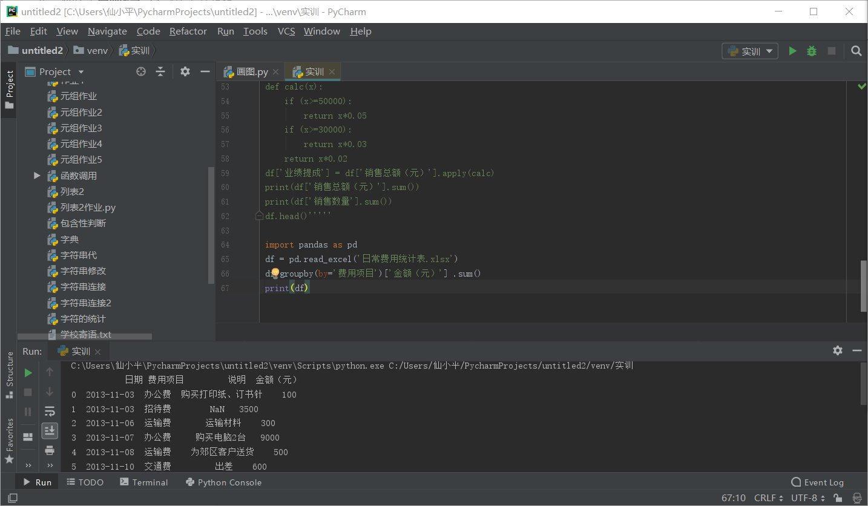Click the stop square inside the Run panel

[28, 392]
